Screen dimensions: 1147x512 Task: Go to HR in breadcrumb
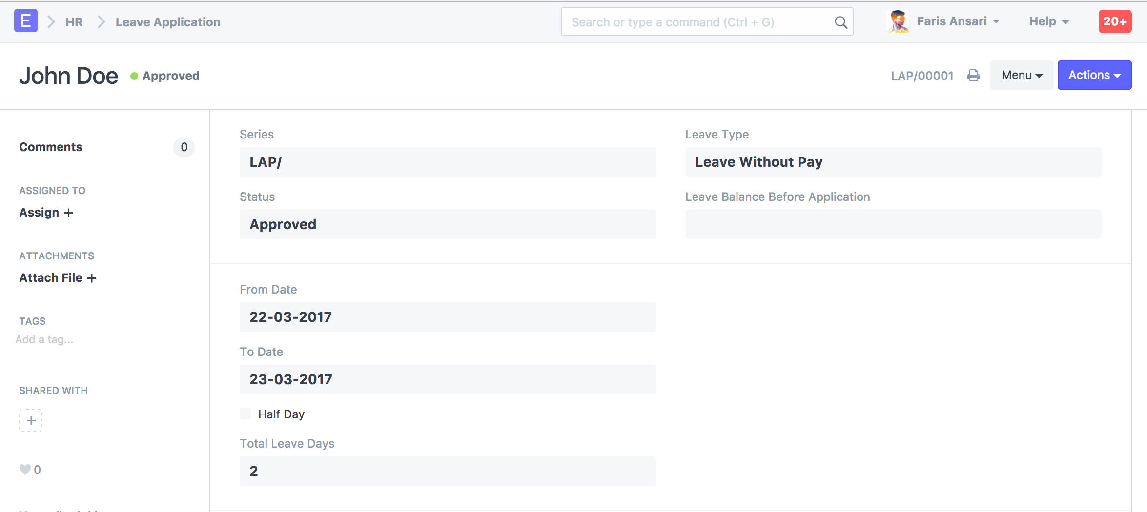click(x=74, y=22)
